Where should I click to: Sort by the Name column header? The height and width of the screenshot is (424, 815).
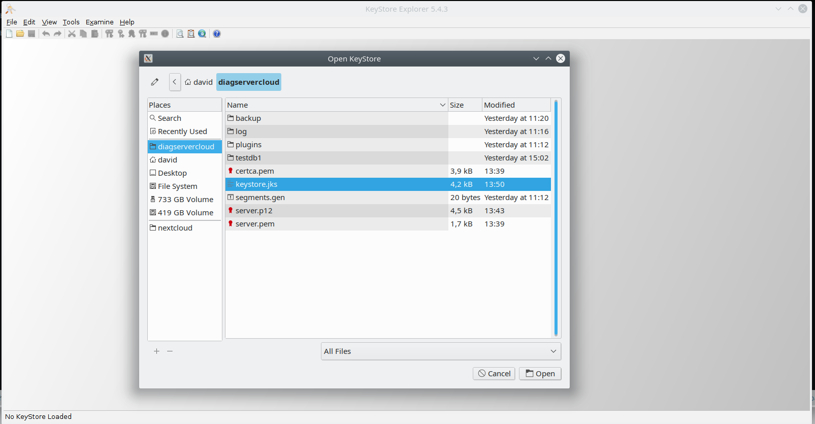[337, 105]
